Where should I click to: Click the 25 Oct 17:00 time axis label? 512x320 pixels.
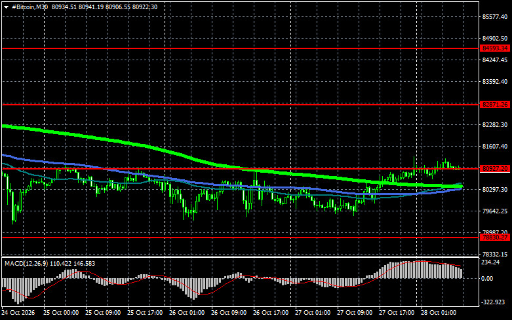(145, 313)
